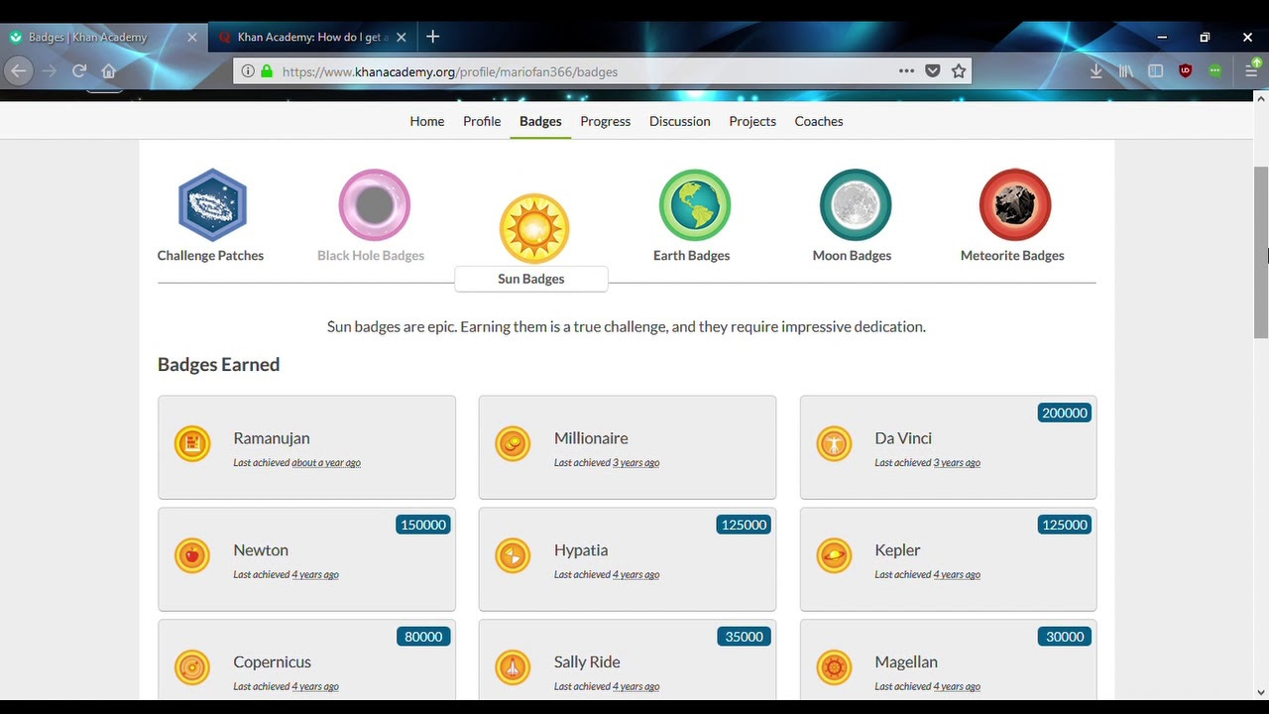The image size is (1269, 714).
Task: Click the Sally Ride rocket icon
Action: (513, 667)
